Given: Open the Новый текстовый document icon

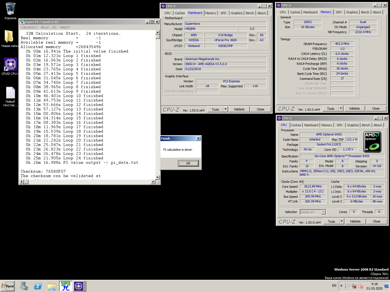Looking at the screenshot, I should tap(10, 96).
